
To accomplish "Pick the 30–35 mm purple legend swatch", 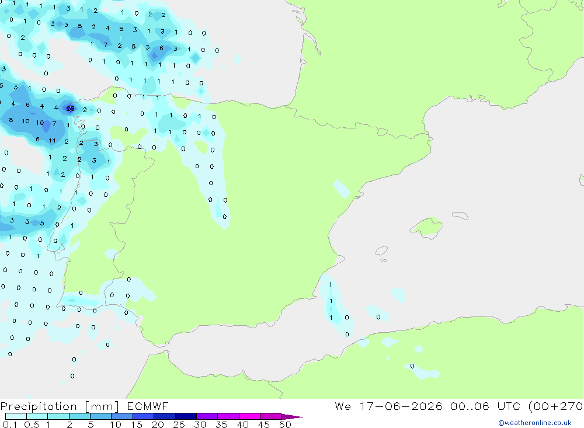I will [x=207, y=416].
